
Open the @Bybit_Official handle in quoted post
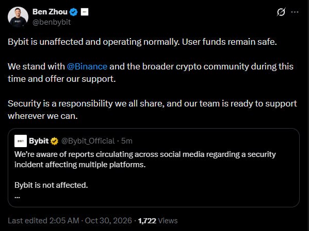click(x=88, y=141)
